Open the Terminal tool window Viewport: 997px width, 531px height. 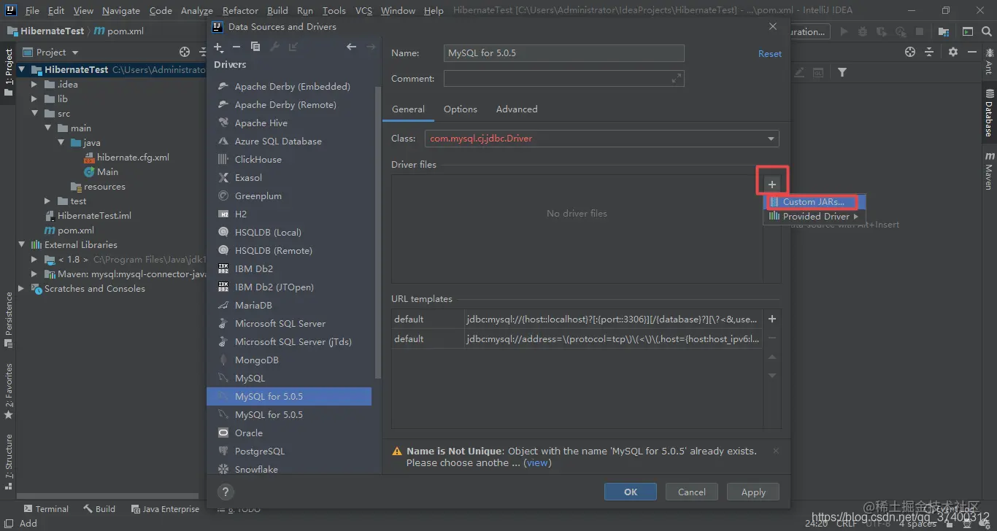click(46, 509)
